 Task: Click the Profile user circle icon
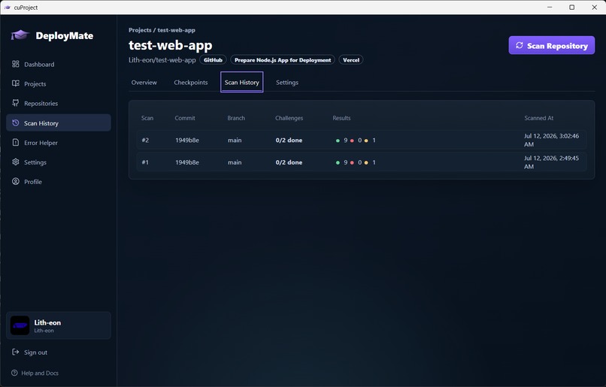[x=16, y=182]
